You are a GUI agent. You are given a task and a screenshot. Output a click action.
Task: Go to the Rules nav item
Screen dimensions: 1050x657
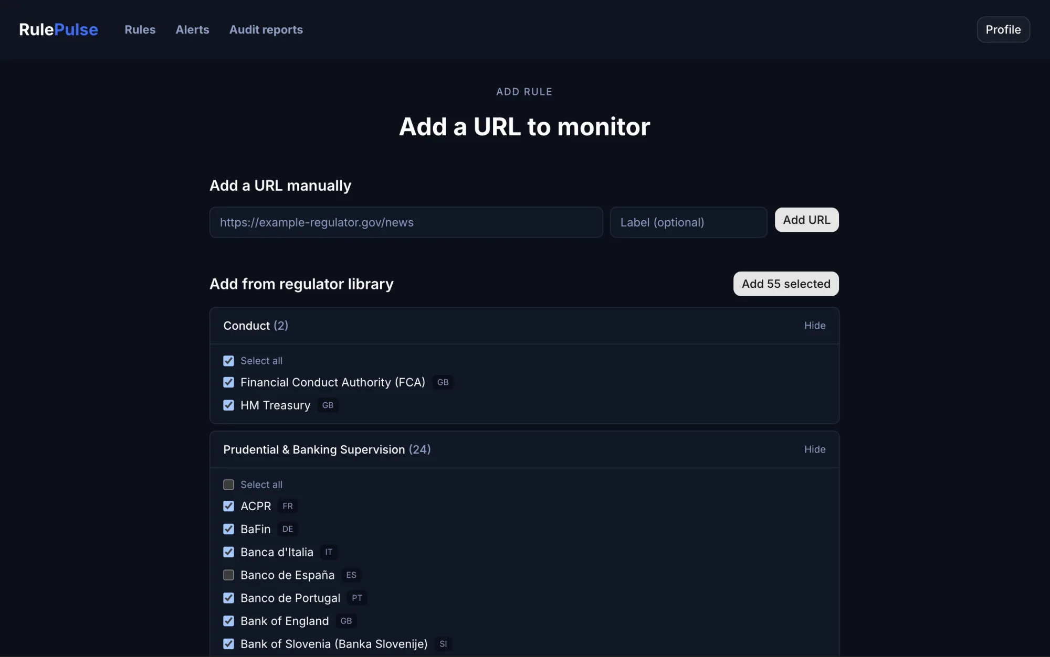140,29
